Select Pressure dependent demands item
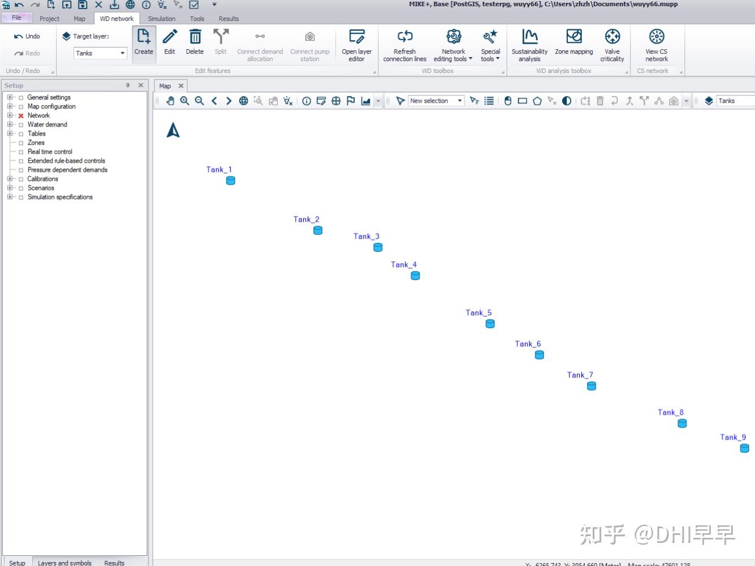This screenshot has width=755, height=566. (x=67, y=170)
